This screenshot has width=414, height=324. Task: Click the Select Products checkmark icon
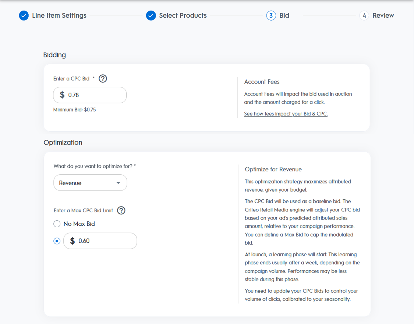tap(151, 15)
